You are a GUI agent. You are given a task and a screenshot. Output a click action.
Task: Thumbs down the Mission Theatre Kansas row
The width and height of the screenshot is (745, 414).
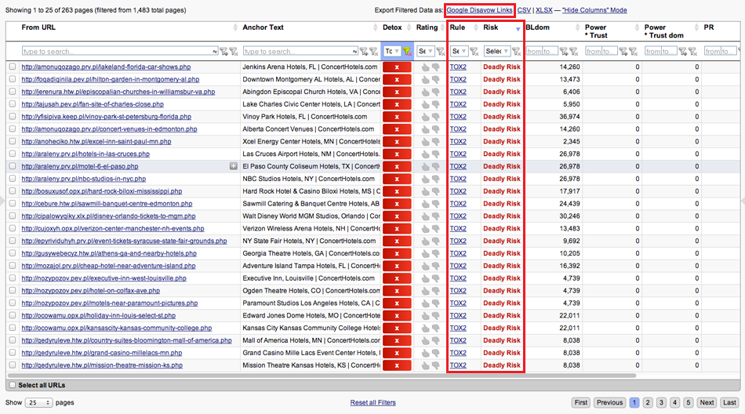[x=435, y=365]
